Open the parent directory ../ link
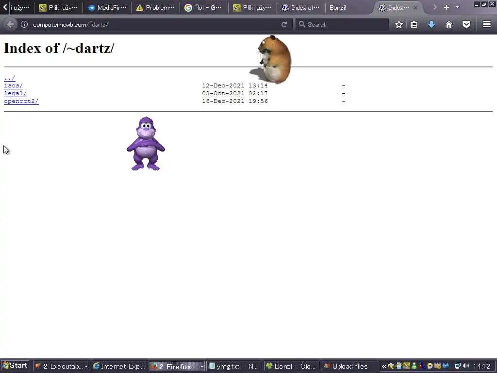The width and height of the screenshot is (497, 373). pyautogui.click(x=10, y=78)
